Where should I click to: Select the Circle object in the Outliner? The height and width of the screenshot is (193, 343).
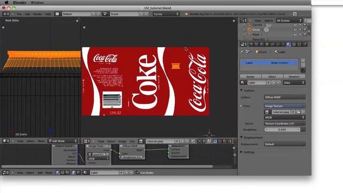point(256,29)
